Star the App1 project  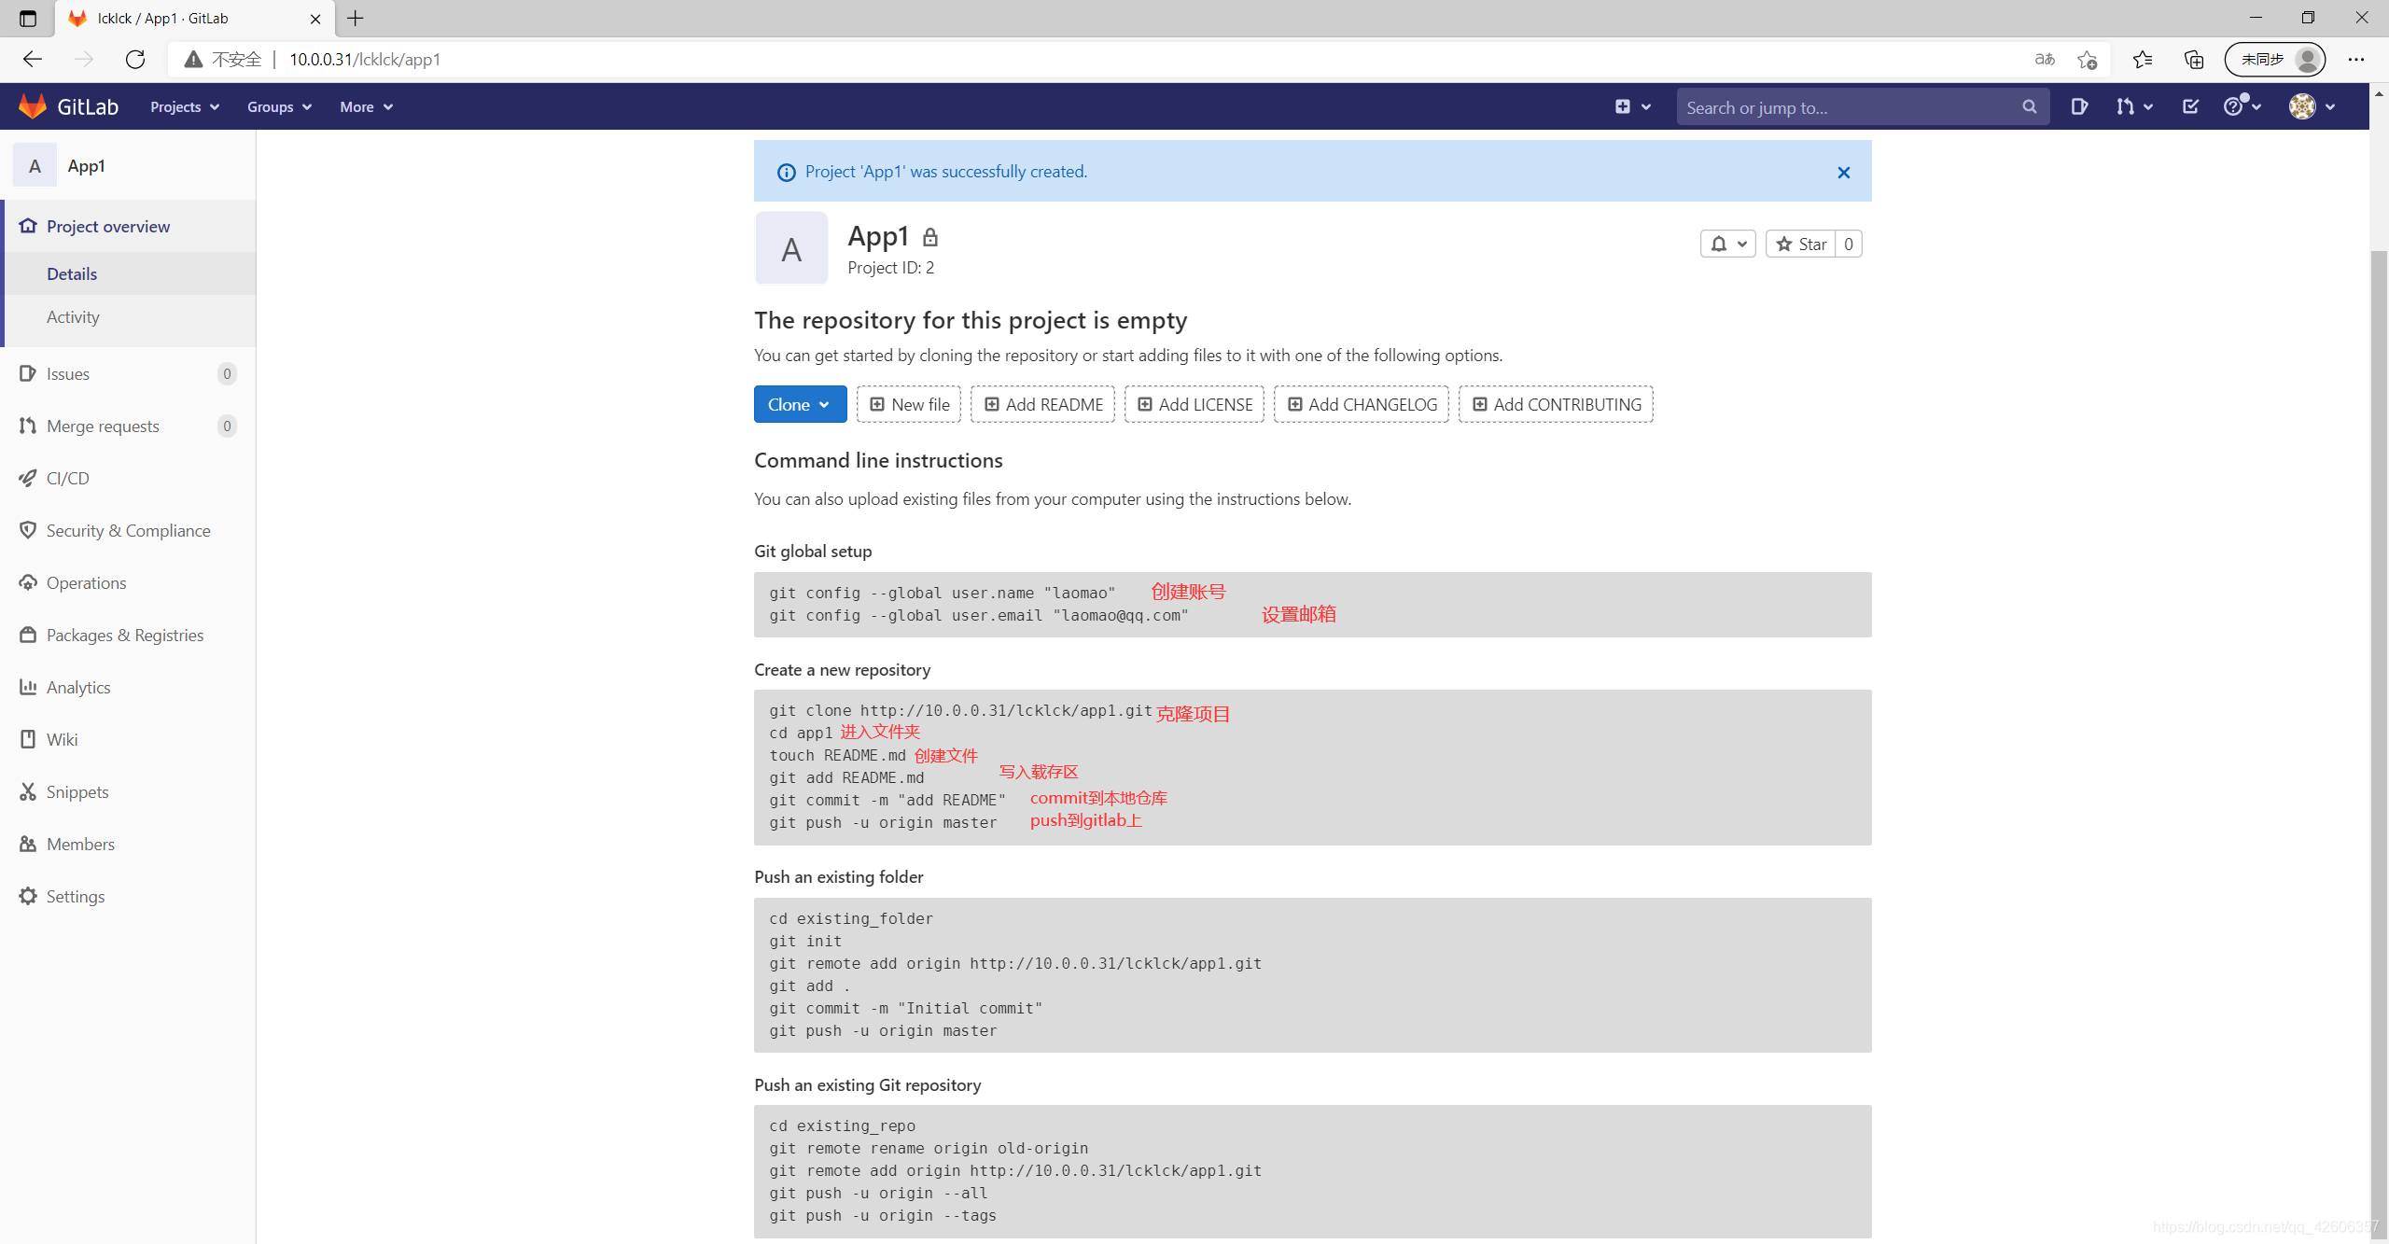pyautogui.click(x=1801, y=244)
